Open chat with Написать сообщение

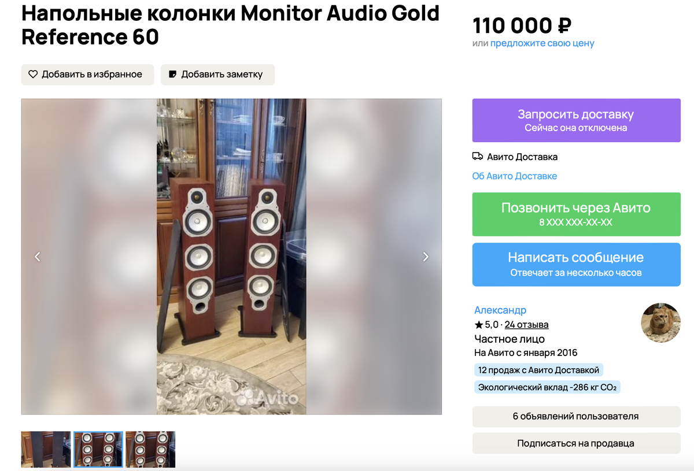click(577, 264)
